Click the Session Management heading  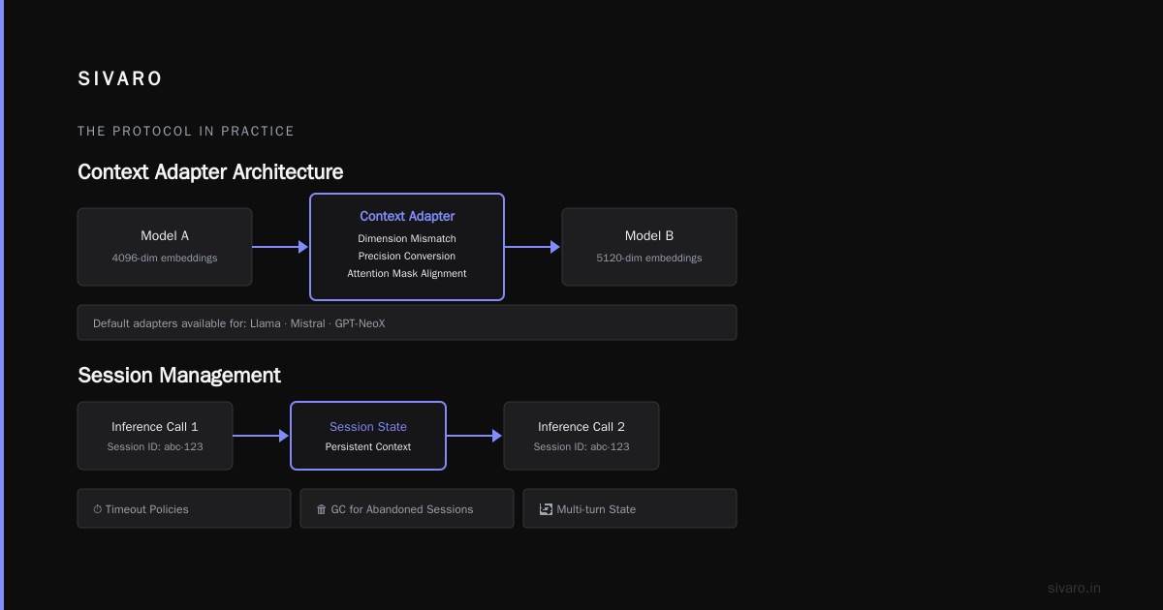click(x=179, y=376)
